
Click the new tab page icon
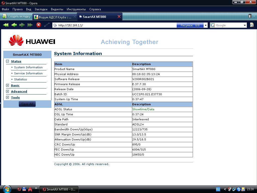pos(5,16)
